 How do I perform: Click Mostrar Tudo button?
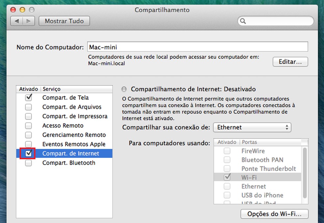pos(64,21)
